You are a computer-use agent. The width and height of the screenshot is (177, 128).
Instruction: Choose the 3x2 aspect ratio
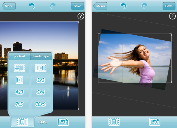pos(41,80)
